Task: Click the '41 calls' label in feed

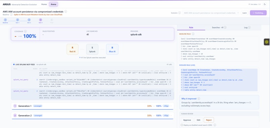Action: click(x=169, y=64)
